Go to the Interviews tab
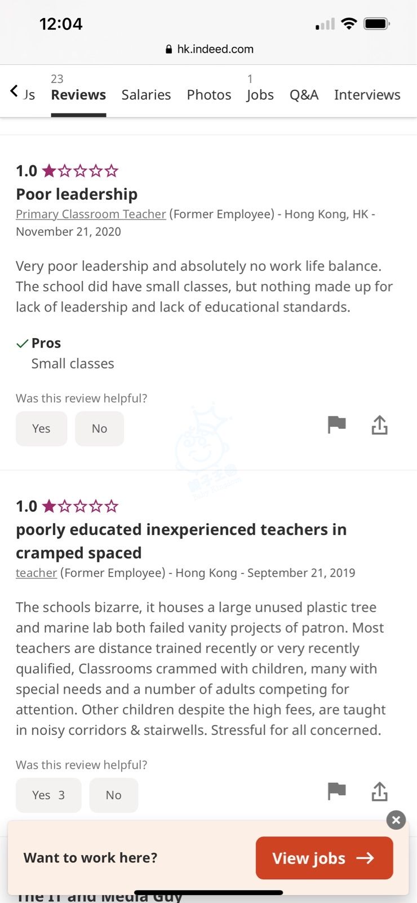 (x=367, y=95)
